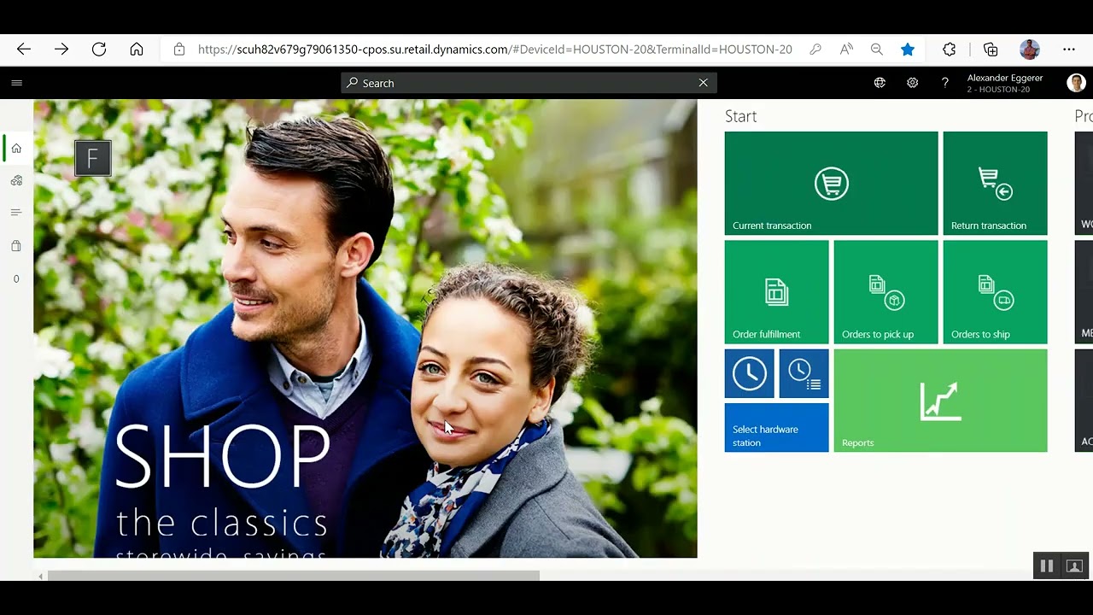Click the POS user avatar picture

click(x=1077, y=82)
